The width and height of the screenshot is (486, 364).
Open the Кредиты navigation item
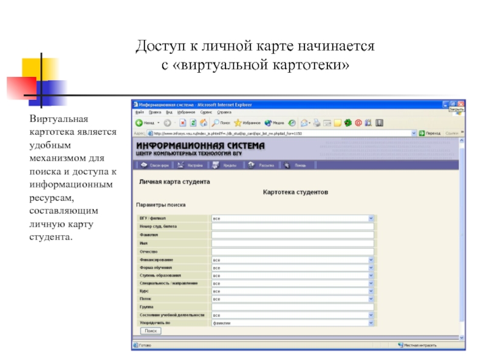tap(224, 165)
